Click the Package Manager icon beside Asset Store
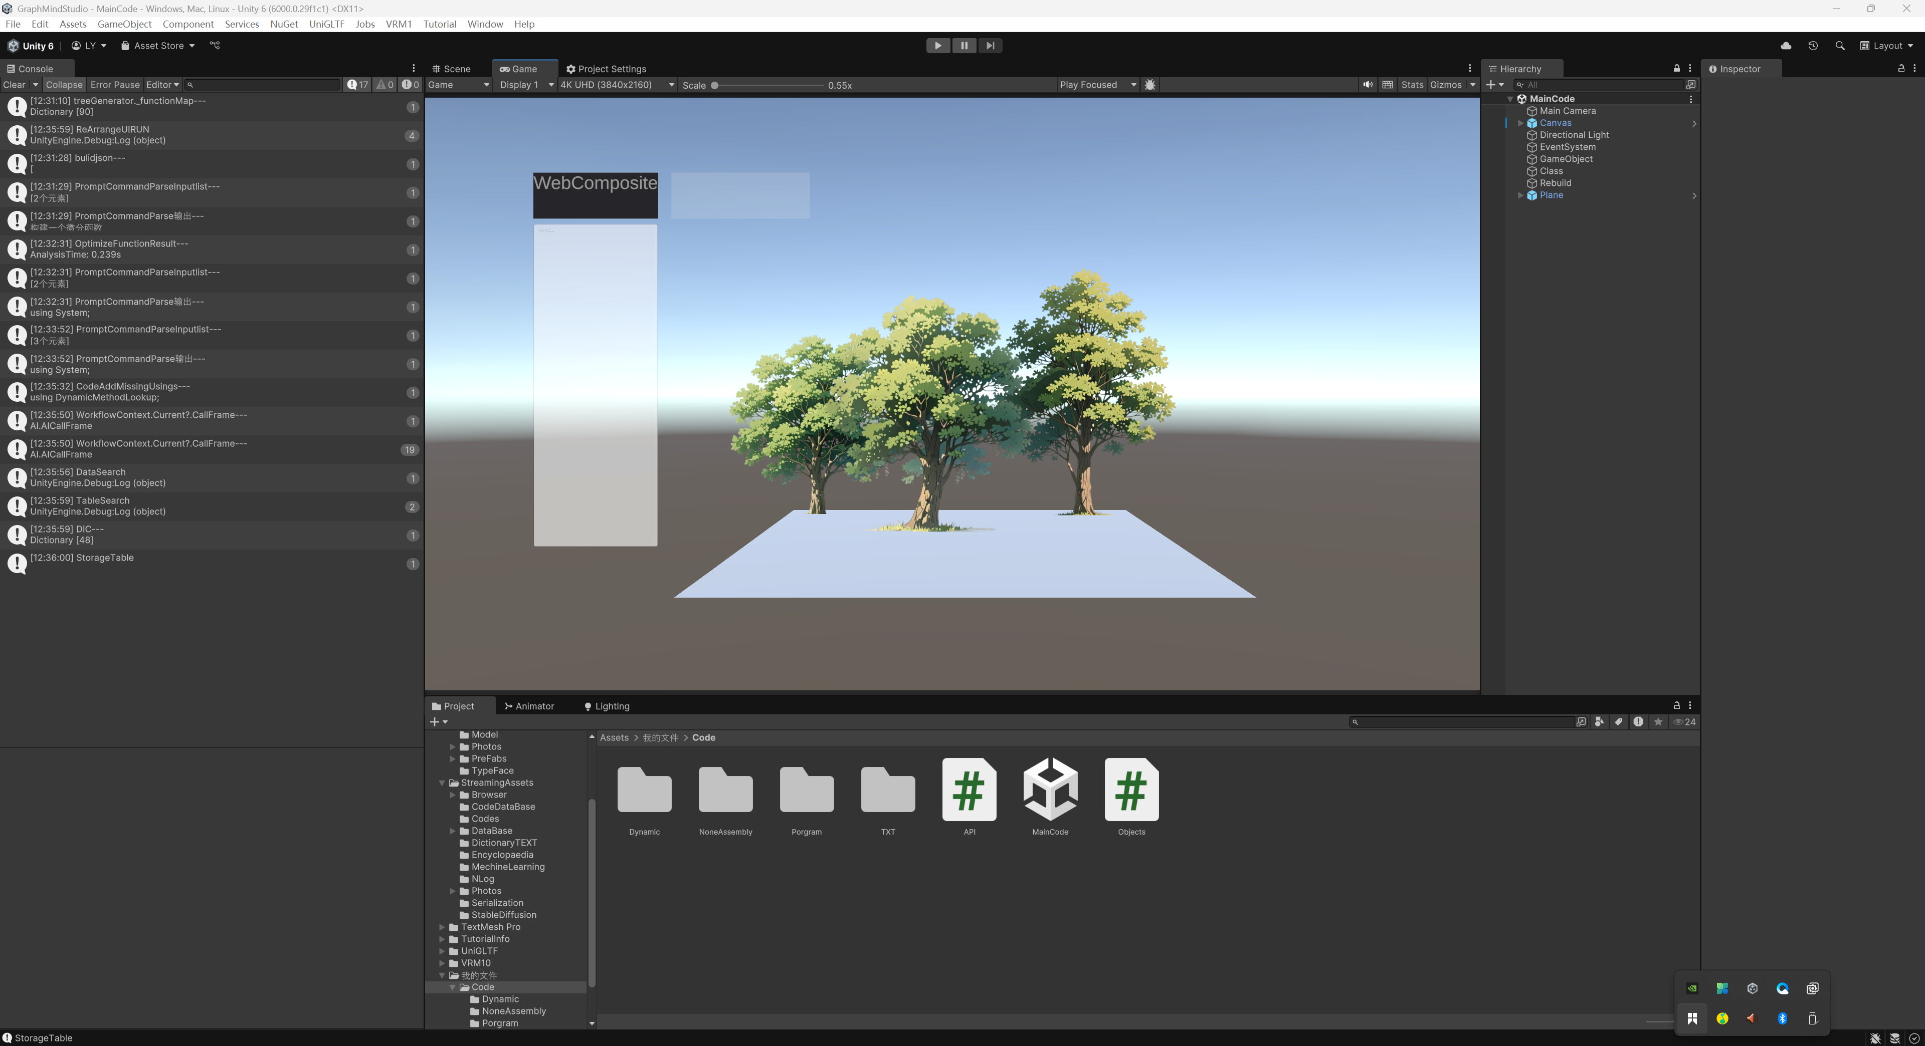Viewport: 1925px width, 1046px height. coord(215,46)
